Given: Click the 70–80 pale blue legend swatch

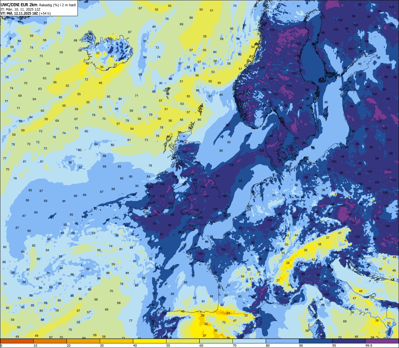Looking at the screenshot, I should pos(249,341).
